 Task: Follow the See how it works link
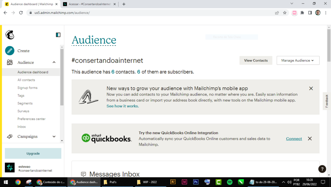(123, 106)
